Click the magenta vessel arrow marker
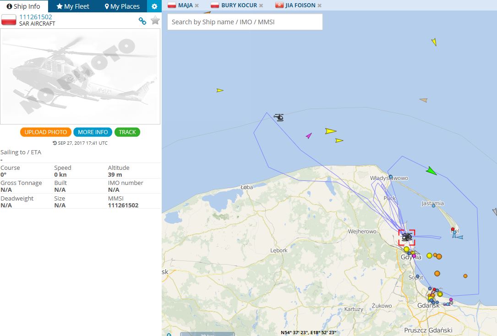The height and width of the screenshot is (336, 497). [309, 135]
